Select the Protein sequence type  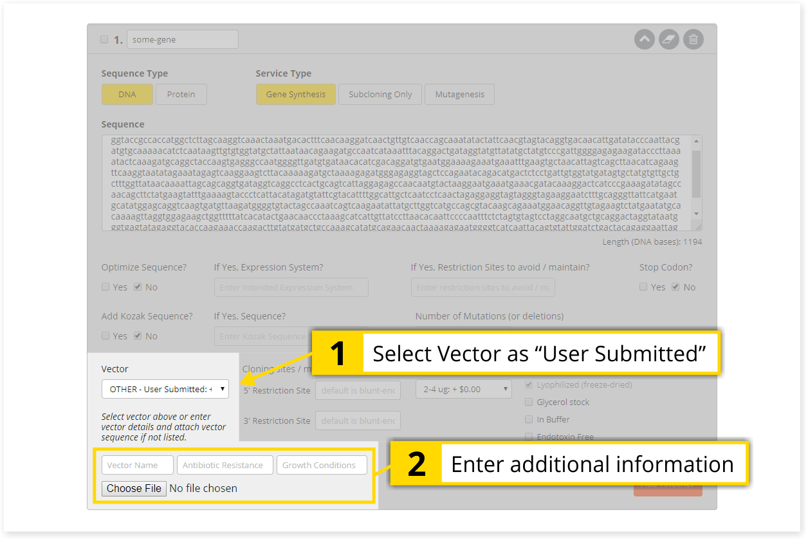pyautogui.click(x=181, y=94)
